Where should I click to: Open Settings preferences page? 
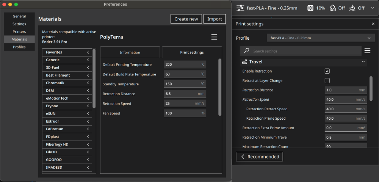pyautogui.click(x=19, y=24)
